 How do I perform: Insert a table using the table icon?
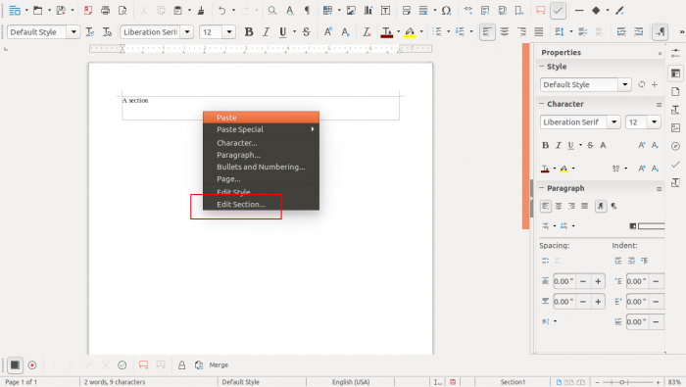[x=327, y=11]
